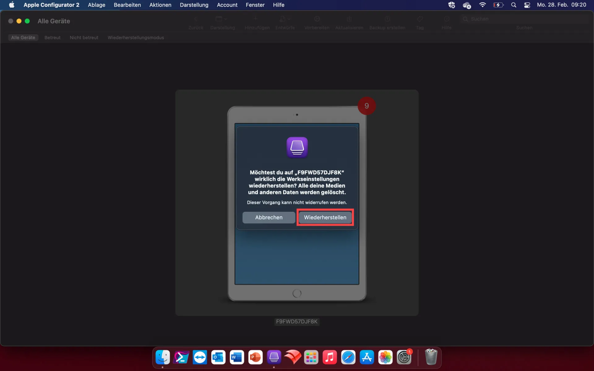594x371 pixels.
Task: Open the Darstellung toolbar dropdown
Action: point(222,19)
